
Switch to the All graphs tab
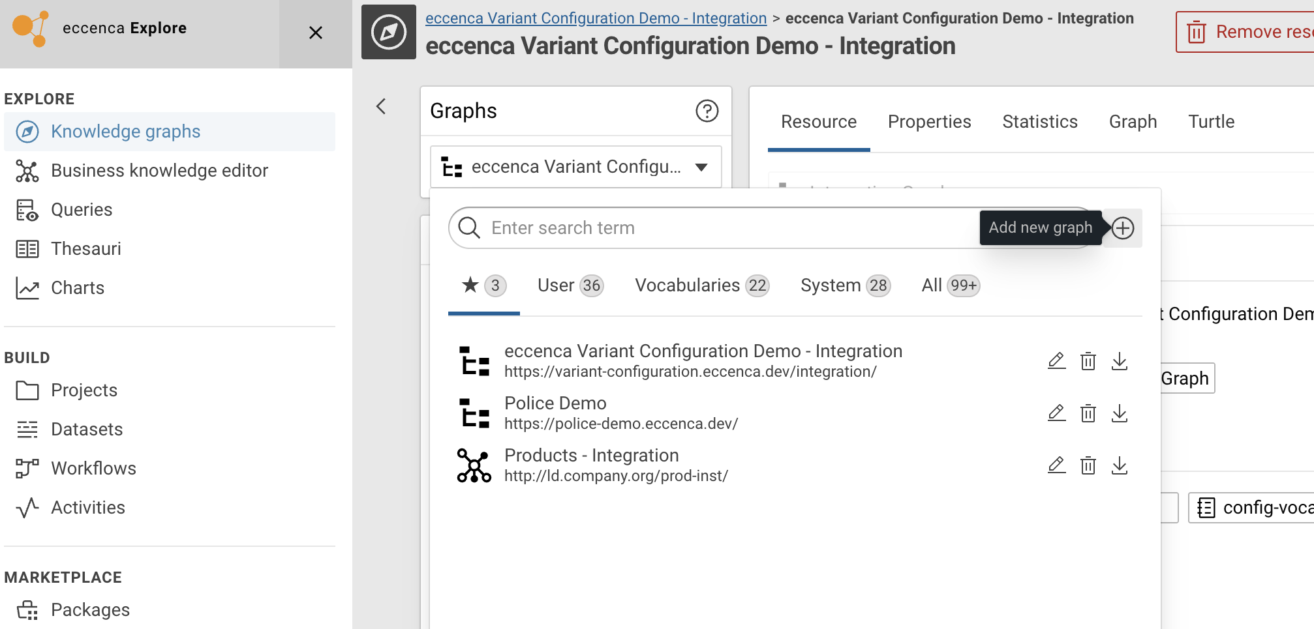951,285
